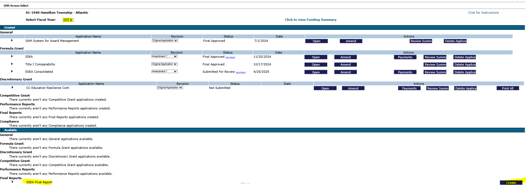Collapse the Available section header

[x=2, y=130]
